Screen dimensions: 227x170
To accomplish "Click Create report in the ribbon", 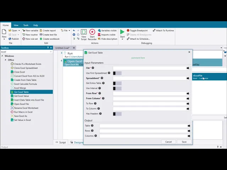I will click(x=48, y=30).
